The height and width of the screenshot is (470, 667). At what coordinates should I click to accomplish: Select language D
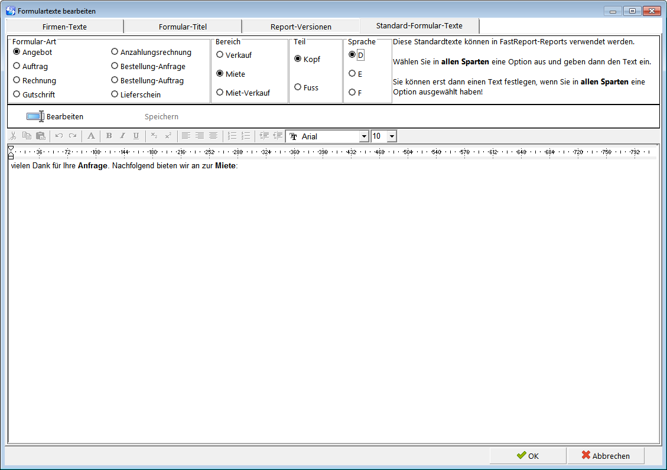click(x=356, y=55)
